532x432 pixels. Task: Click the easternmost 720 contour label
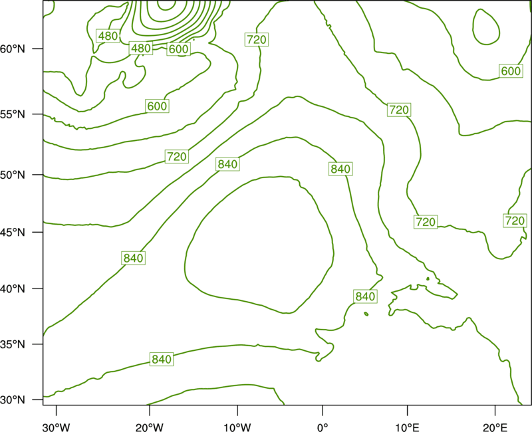515,221
